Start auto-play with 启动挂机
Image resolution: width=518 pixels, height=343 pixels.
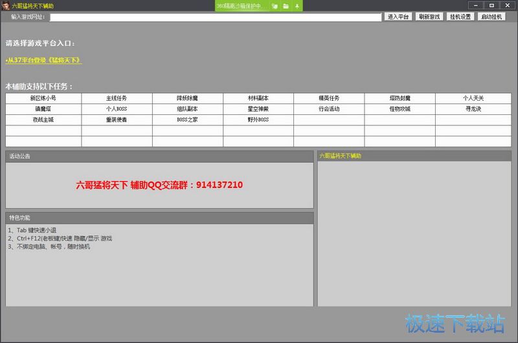(x=491, y=17)
